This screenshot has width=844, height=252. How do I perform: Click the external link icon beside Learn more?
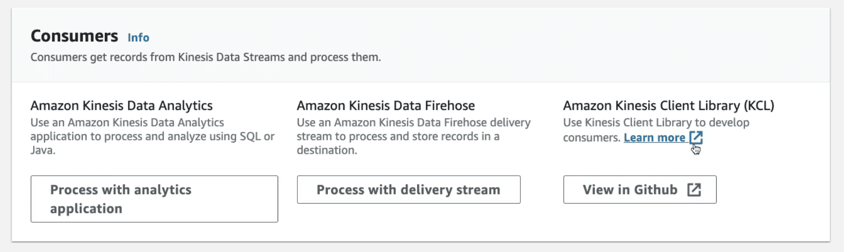pos(696,137)
